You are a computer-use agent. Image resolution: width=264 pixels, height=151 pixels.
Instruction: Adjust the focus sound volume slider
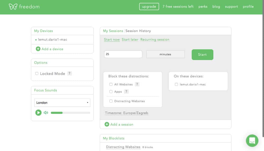coord(70,113)
